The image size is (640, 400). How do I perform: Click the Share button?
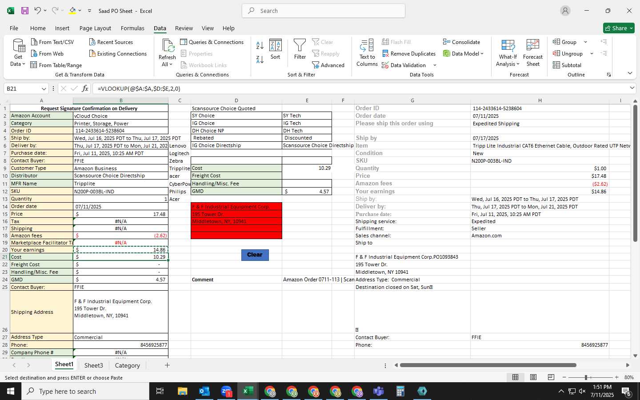619,28
